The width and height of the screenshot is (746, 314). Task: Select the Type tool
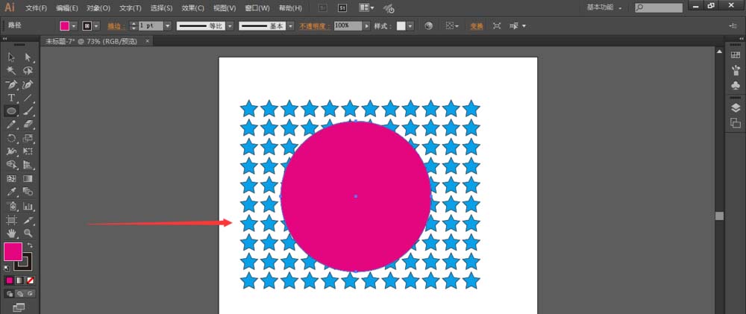pyautogui.click(x=12, y=98)
